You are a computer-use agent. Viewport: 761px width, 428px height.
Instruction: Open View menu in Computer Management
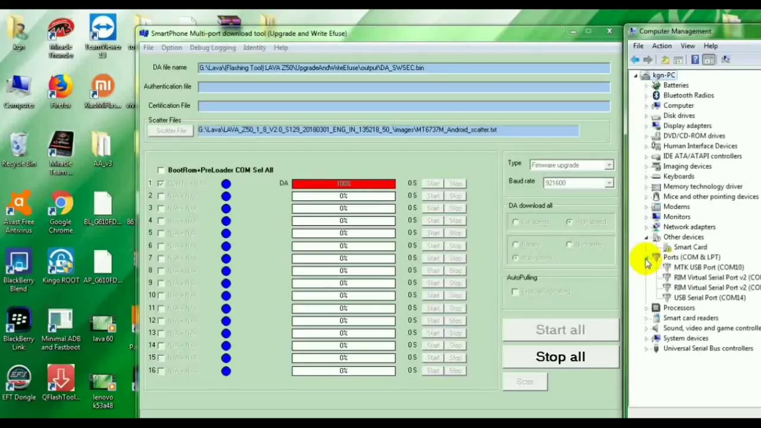(x=687, y=46)
